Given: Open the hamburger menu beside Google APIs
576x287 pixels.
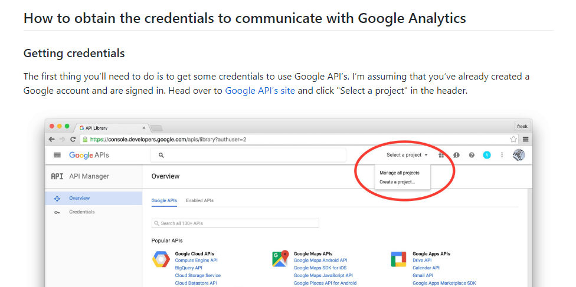Looking at the screenshot, I should 57,155.
